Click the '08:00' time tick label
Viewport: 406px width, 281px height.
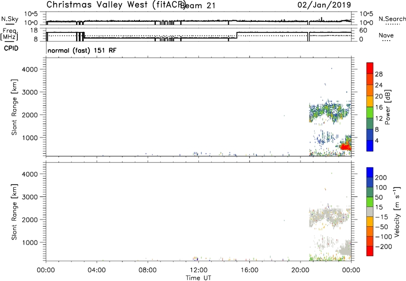click(x=148, y=270)
